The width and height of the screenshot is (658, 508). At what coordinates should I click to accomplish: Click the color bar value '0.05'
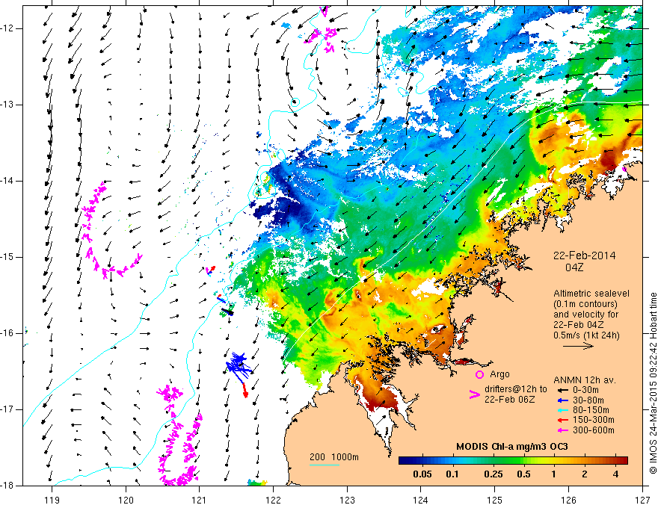(x=422, y=474)
